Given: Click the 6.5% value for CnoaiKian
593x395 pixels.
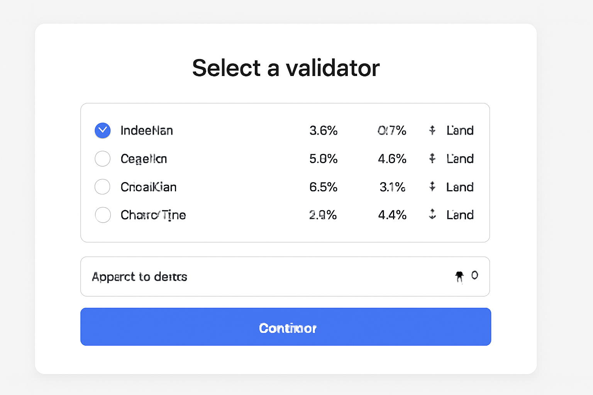Looking at the screenshot, I should point(323,187).
